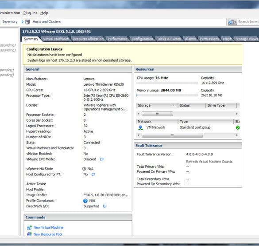This screenshot has width=259, height=246.
Task: Click the New Resource Pool icon
Action: pyautogui.click(x=29, y=234)
